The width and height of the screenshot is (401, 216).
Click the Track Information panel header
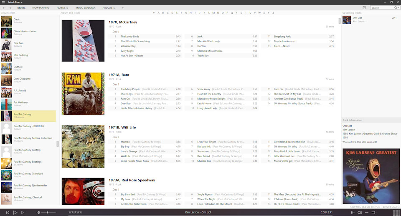(352, 120)
